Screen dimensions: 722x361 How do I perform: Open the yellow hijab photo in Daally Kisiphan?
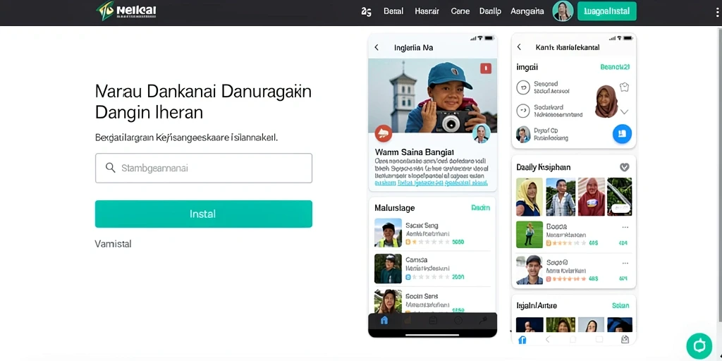click(x=529, y=197)
